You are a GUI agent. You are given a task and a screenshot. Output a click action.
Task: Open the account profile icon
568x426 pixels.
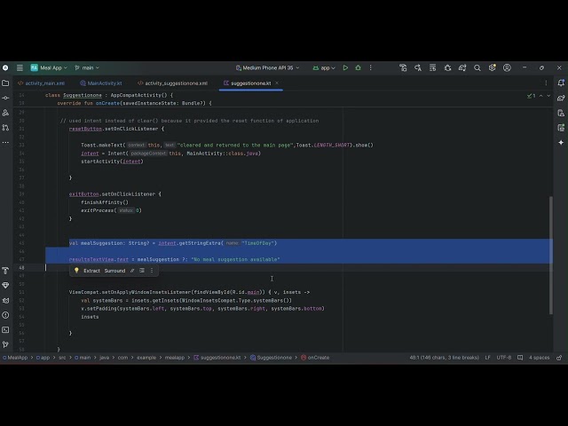coord(507,67)
